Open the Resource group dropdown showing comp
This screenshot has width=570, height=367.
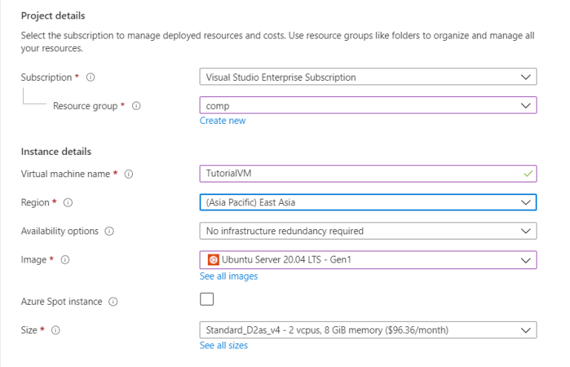(x=368, y=105)
